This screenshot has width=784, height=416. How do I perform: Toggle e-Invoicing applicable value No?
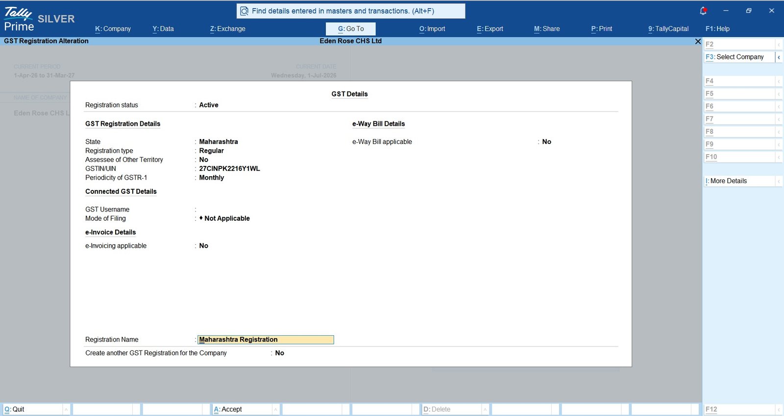(203, 246)
